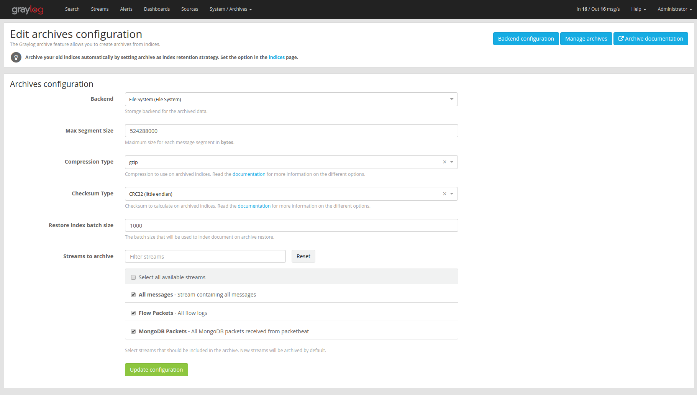Disable archiving of MongoDB Packets
Image resolution: width=697 pixels, height=395 pixels.
(x=133, y=331)
